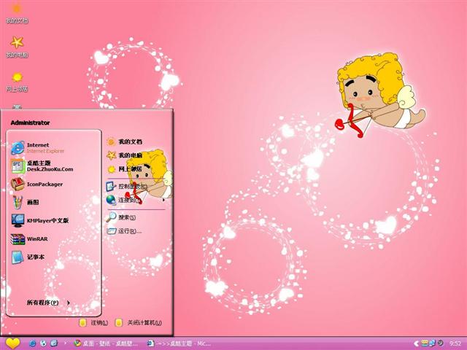Click the 注销(L) log off button
Viewport: 467px width, 350px height.
(x=94, y=322)
